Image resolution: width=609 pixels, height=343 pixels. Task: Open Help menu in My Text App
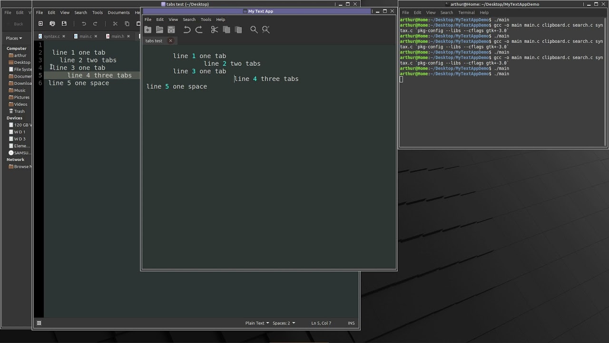220,20
